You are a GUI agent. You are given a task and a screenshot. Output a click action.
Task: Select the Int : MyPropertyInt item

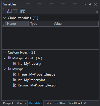click(x=31, y=80)
